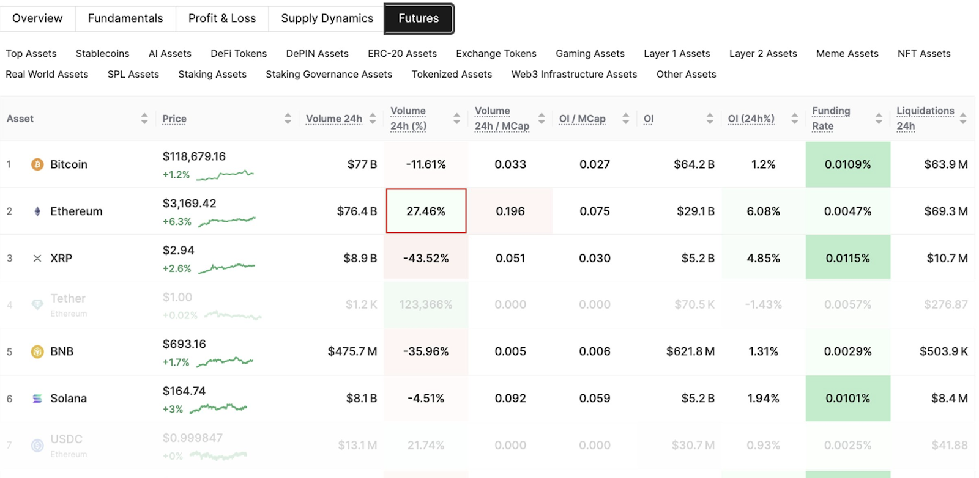Click the XRP logo icon
This screenshot has width=979, height=478.
click(x=37, y=259)
